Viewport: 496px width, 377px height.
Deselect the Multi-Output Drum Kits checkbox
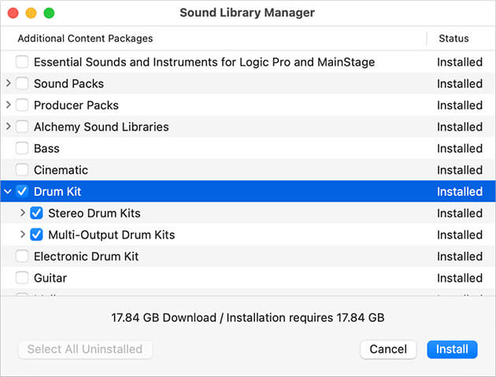click(36, 235)
